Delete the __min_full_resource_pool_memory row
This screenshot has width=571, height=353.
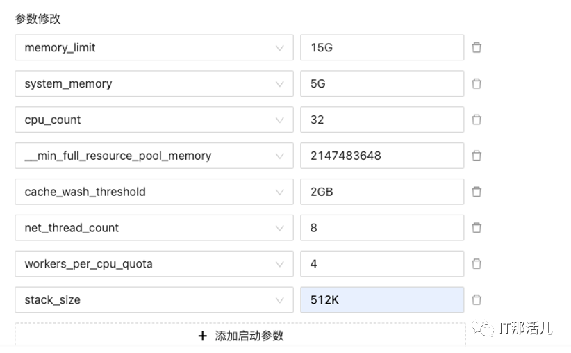[477, 156]
